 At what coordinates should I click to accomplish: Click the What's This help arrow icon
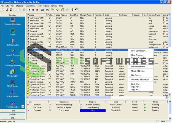pos(76,10)
